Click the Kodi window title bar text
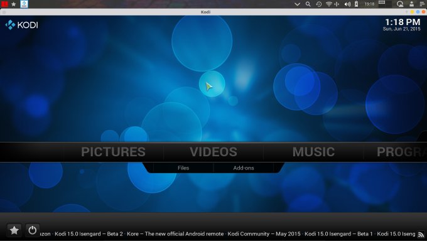The image size is (427, 241). pyautogui.click(x=205, y=12)
